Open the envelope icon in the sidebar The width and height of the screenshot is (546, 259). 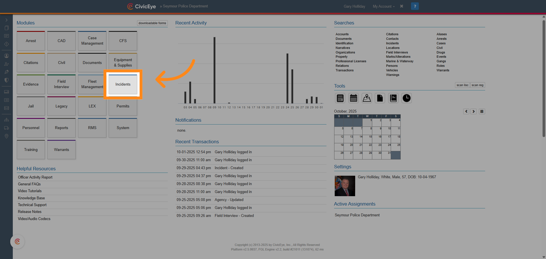click(6, 108)
